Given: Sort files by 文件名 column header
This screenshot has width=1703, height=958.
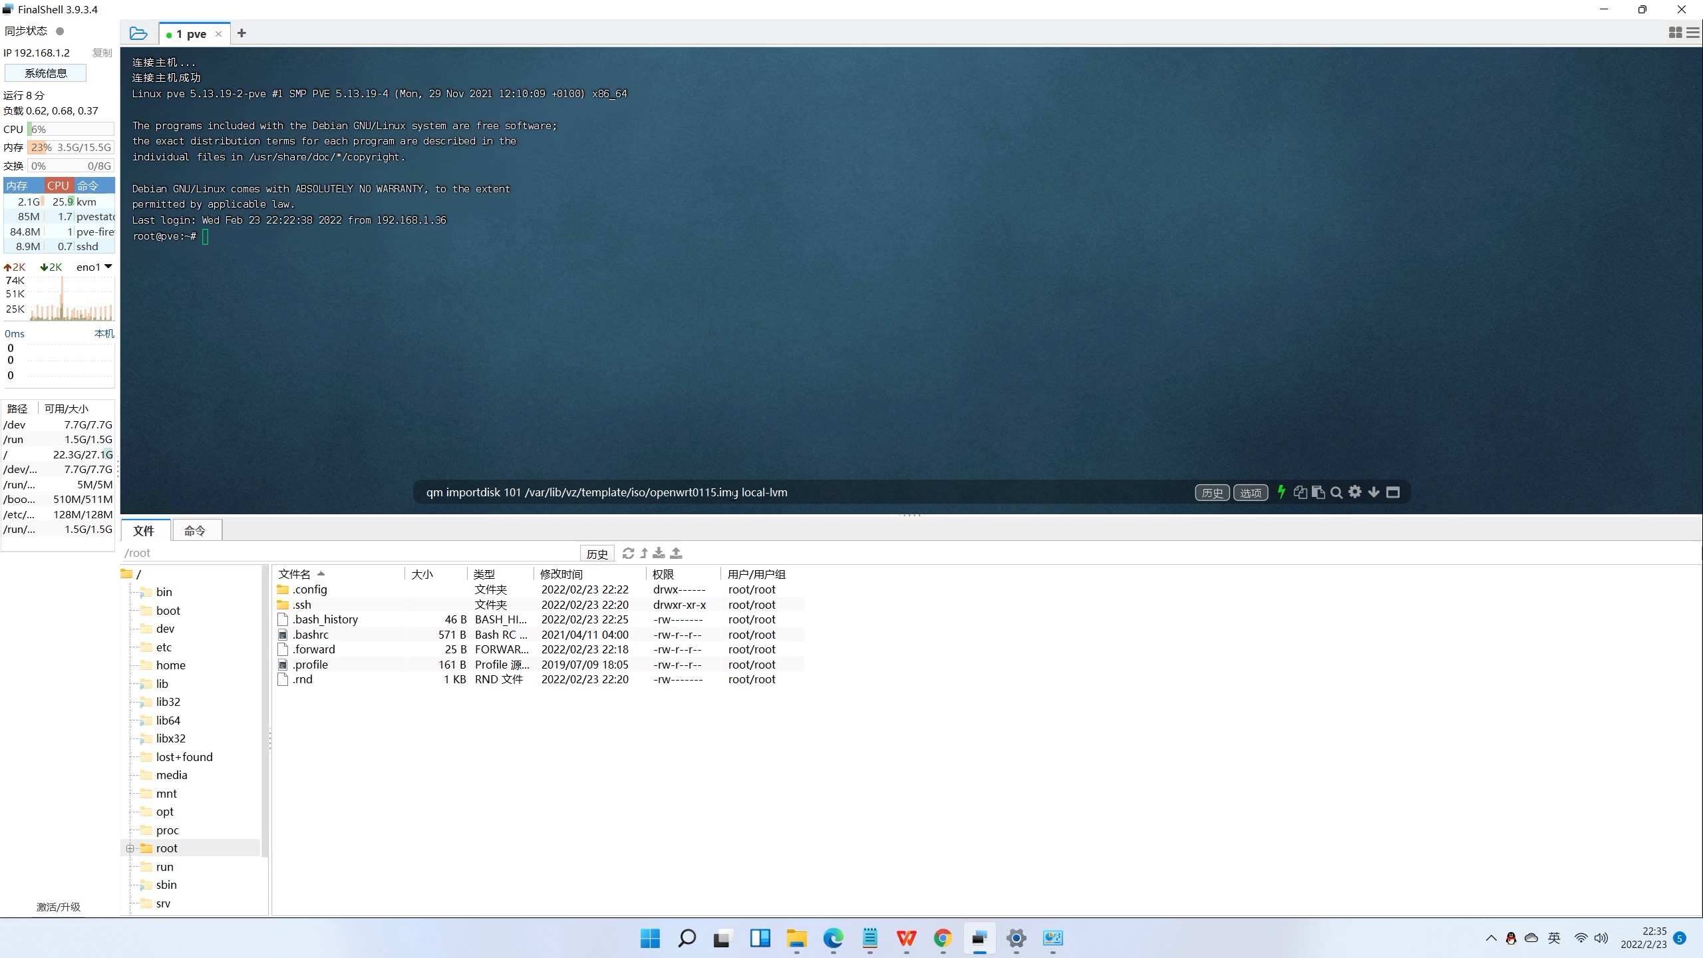Looking at the screenshot, I should (295, 573).
